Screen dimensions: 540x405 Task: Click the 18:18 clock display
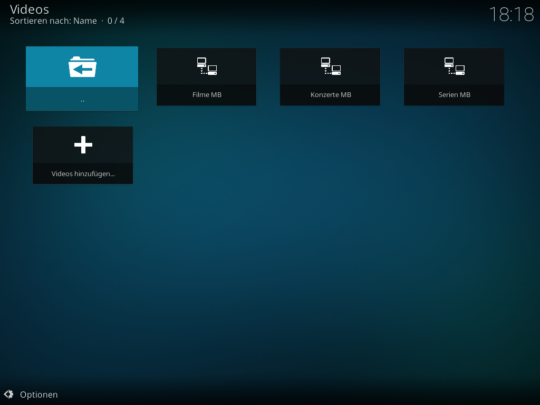pyautogui.click(x=512, y=14)
